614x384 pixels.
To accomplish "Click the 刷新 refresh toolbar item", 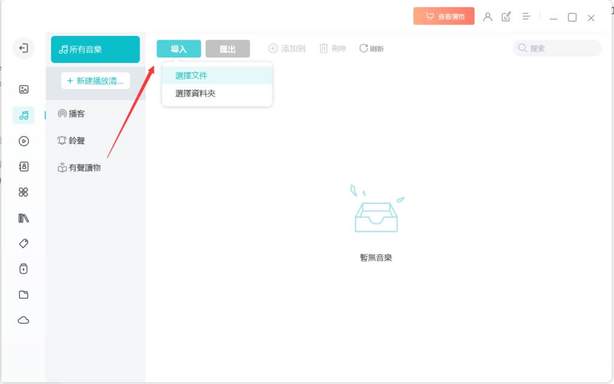I will coord(371,49).
